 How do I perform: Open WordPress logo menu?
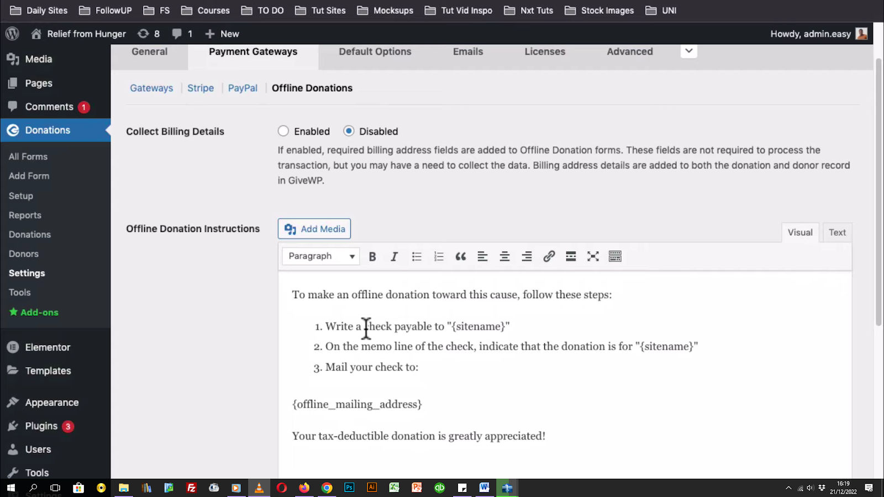[12, 34]
